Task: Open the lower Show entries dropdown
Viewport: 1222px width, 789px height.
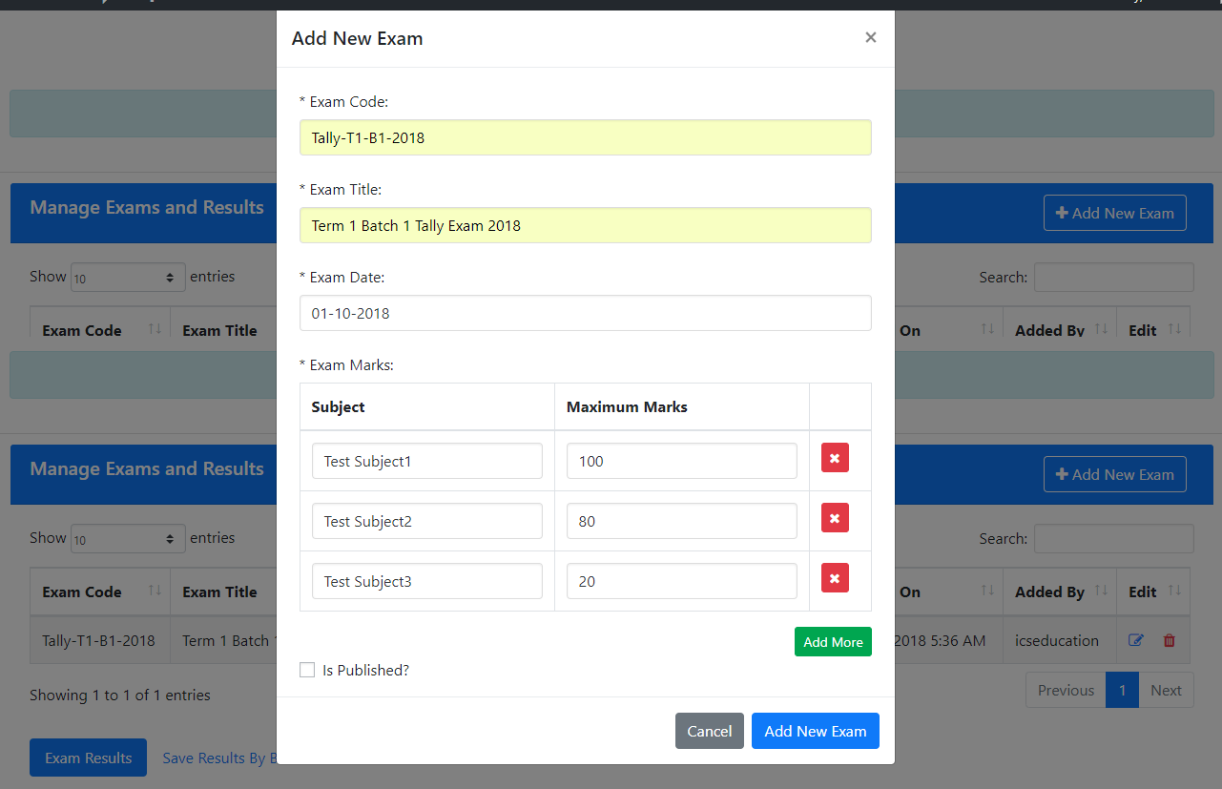Action: [128, 539]
